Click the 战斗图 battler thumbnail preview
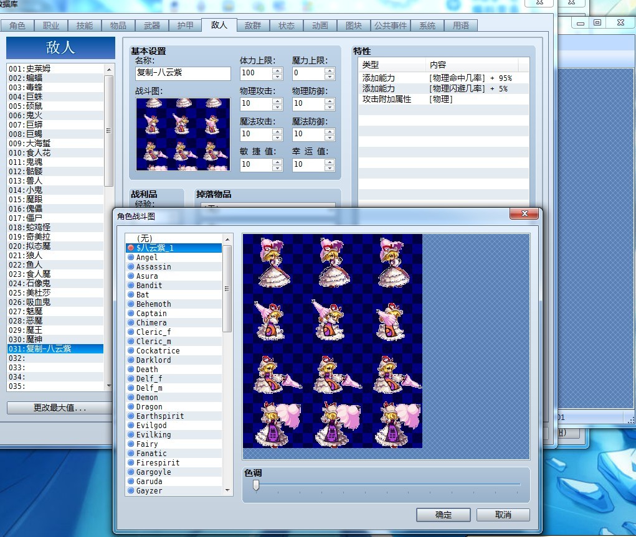This screenshot has height=537, width=636. coord(183,134)
